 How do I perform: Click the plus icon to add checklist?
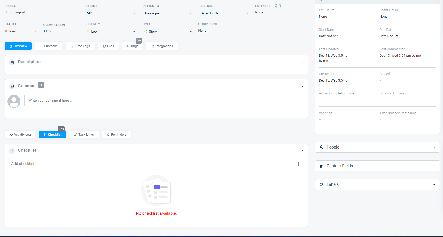coord(298,164)
